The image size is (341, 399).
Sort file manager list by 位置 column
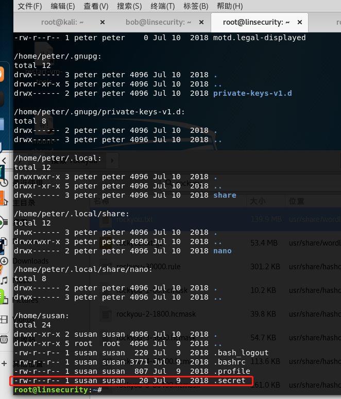pos(296,201)
